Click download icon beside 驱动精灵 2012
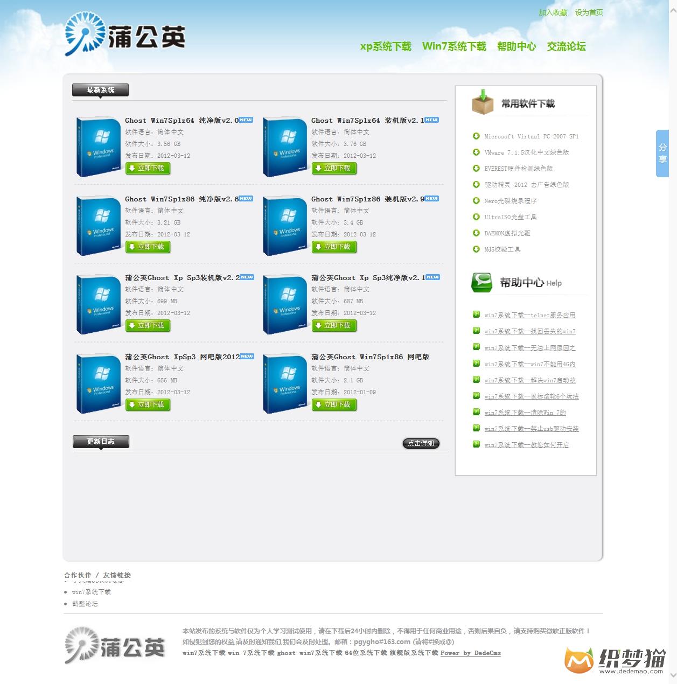Viewport: 677px width, 684px height. click(476, 185)
